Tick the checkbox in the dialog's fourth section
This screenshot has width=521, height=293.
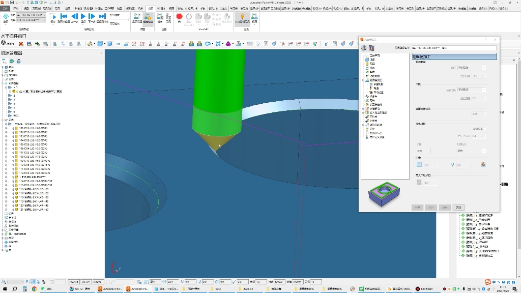(x=485, y=129)
